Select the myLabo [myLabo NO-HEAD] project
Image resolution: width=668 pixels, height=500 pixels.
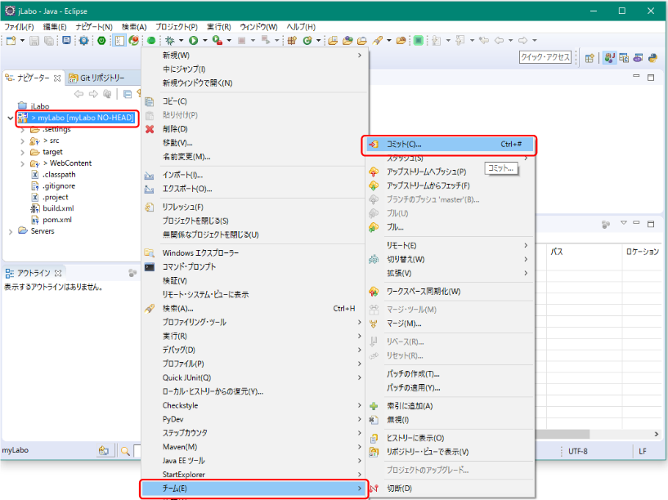[82, 118]
